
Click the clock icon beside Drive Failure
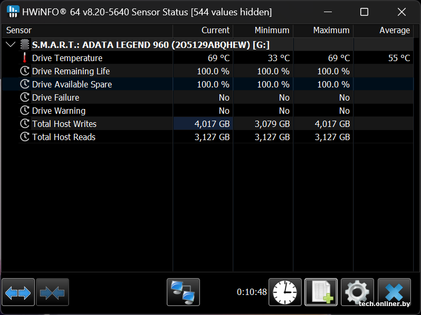pos(25,97)
